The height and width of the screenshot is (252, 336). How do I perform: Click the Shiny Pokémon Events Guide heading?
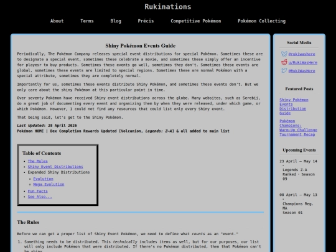141,45
